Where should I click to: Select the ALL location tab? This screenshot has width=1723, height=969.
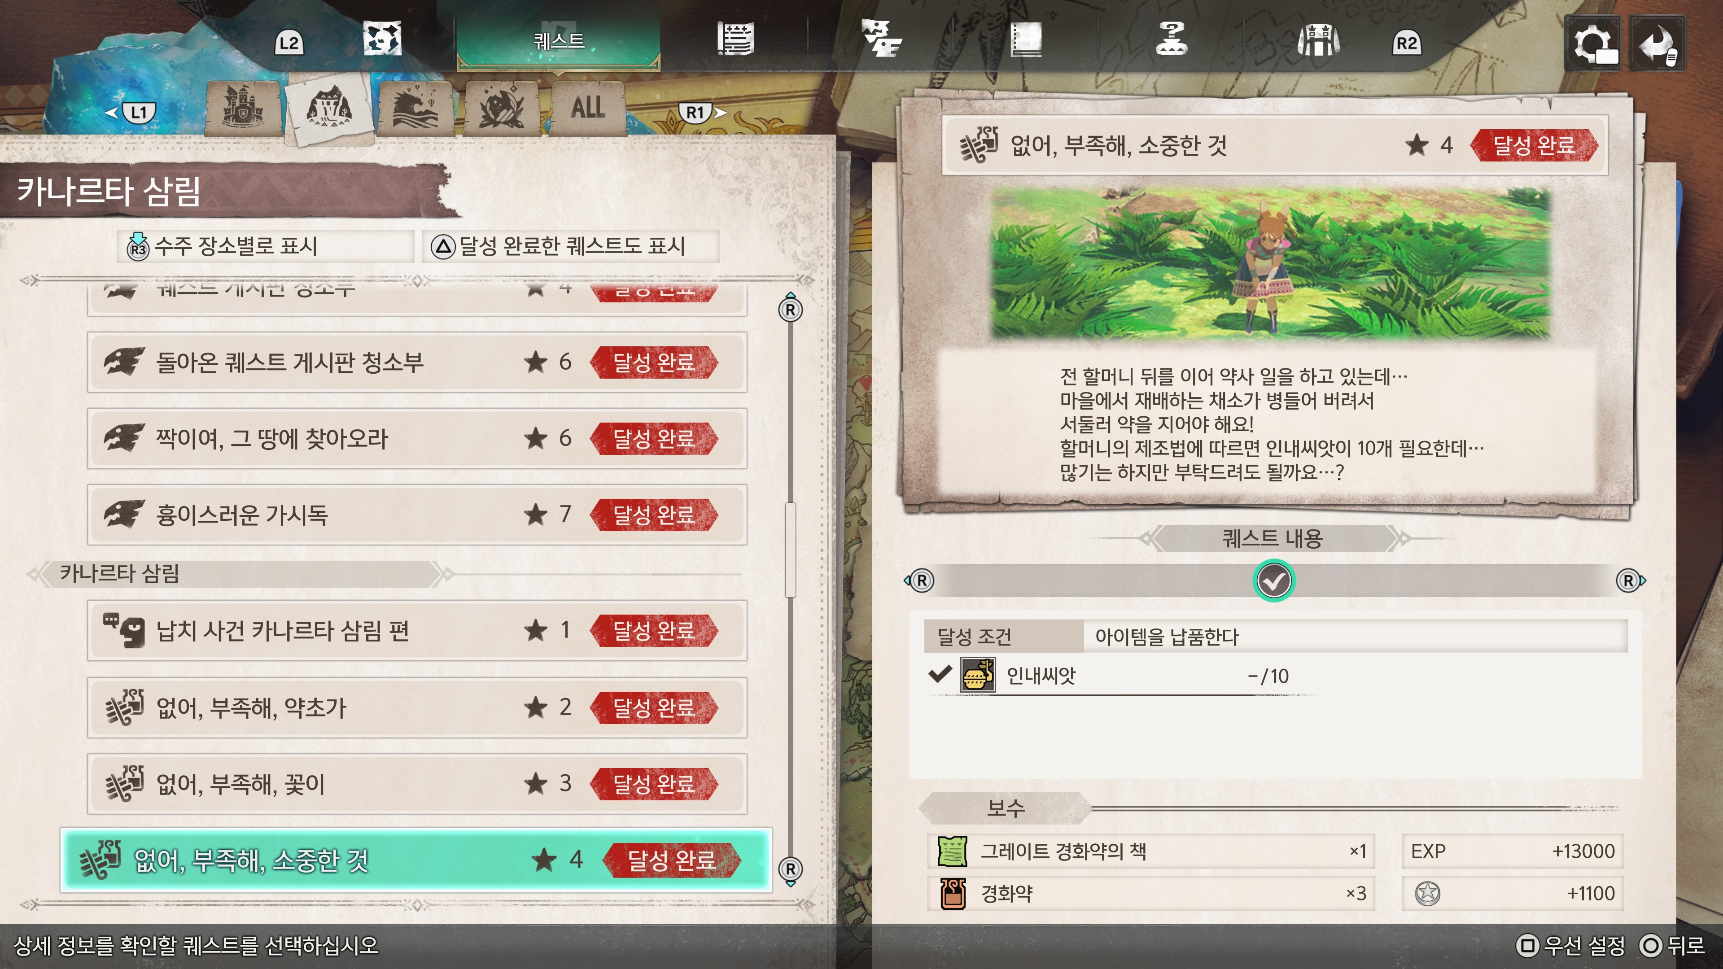pos(587,107)
